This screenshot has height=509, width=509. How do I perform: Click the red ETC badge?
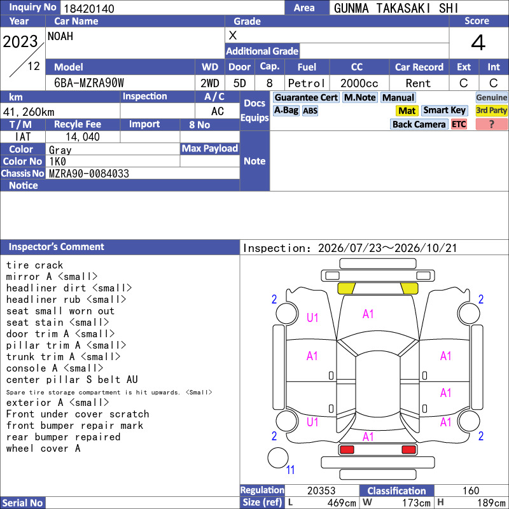(459, 124)
